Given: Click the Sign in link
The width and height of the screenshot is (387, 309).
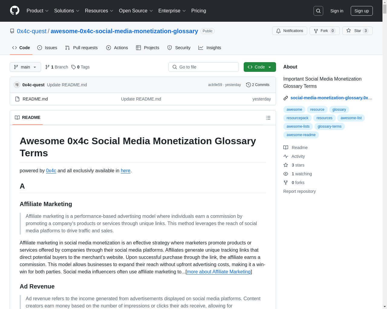Looking at the screenshot, I should pyautogui.click(x=337, y=11).
